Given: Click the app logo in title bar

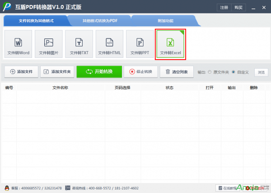Looking at the screenshot, I should (8, 8).
